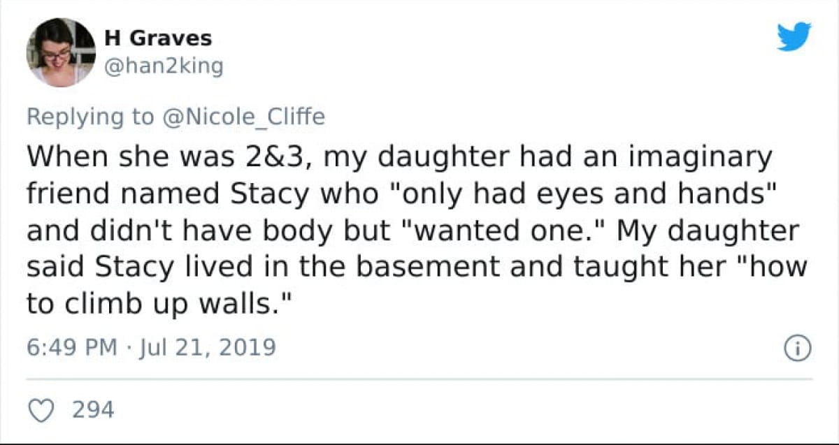Open the H Graves display name

(x=157, y=38)
